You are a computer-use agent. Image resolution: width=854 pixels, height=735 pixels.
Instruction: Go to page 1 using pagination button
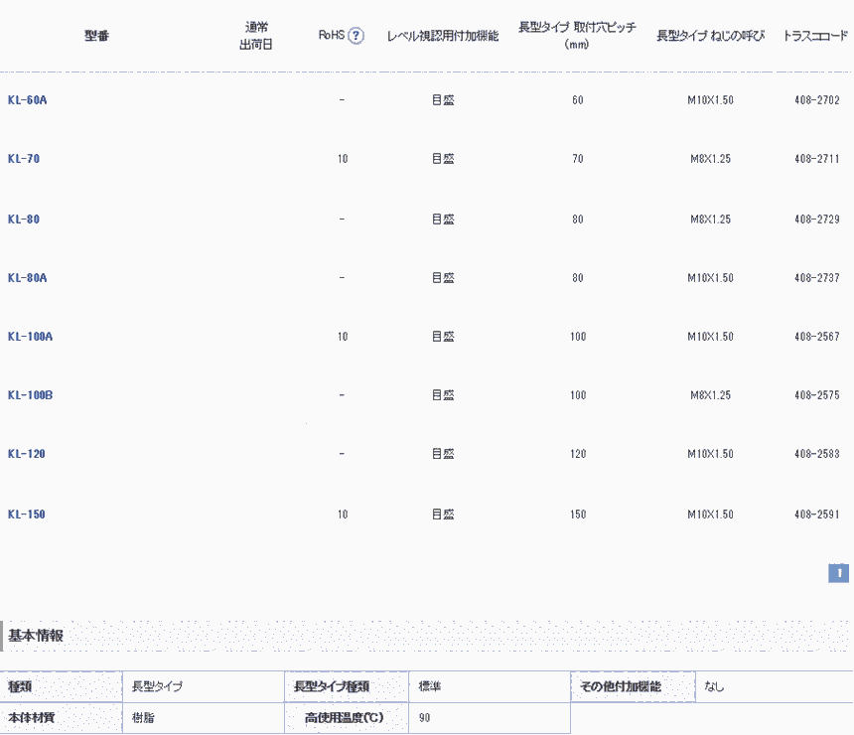[838, 573]
